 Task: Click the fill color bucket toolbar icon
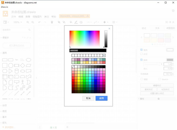click(x=71, y=22)
